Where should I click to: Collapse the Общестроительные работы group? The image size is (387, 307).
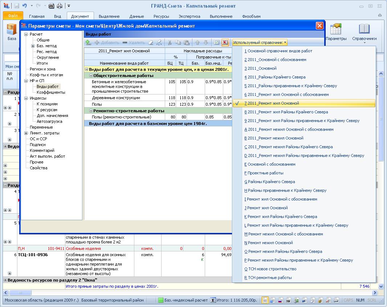pos(91,76)
